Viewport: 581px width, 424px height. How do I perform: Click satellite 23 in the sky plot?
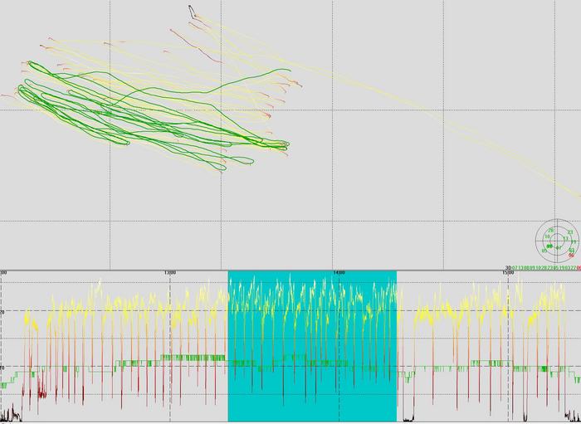point(571,232)
